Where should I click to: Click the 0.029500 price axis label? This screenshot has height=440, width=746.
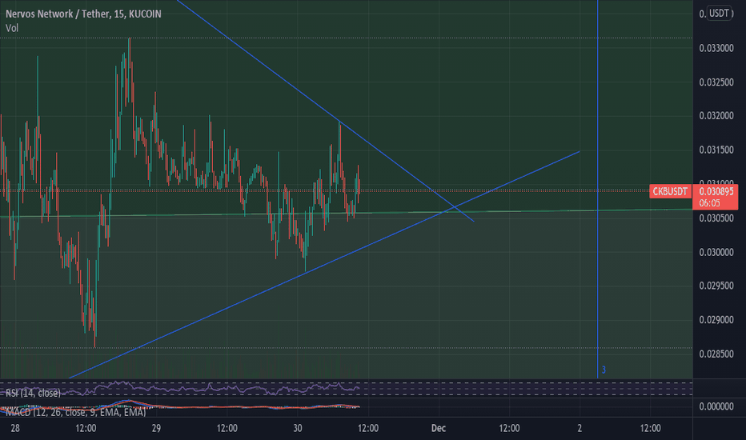tap(716, 286)
